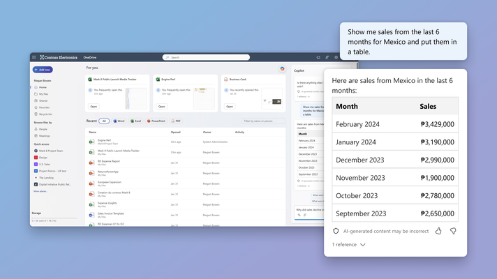
Task: Open Sales Invoice Template file
Action: 110,213
